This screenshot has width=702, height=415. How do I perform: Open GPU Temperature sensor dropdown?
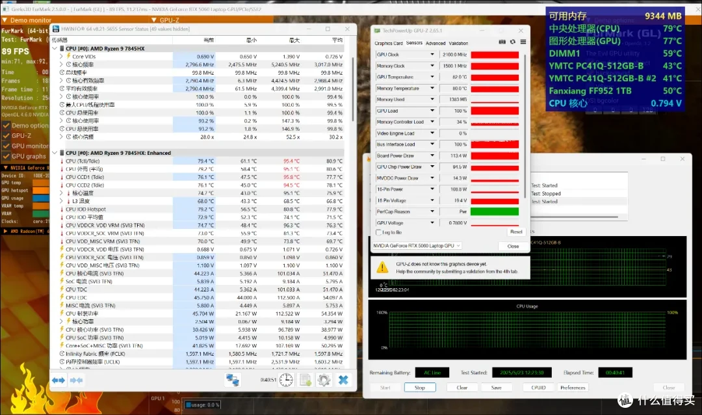432,77
